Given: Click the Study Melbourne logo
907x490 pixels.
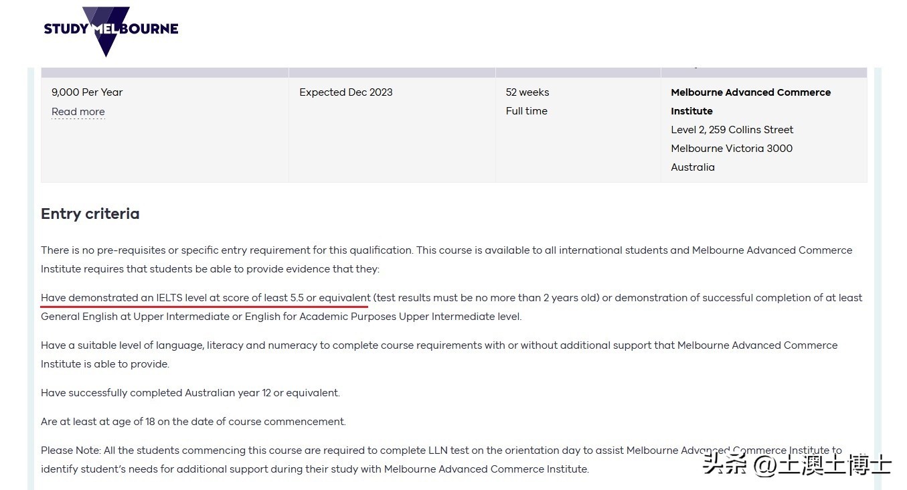Looking at the screenshot, I should pos(110,29).
